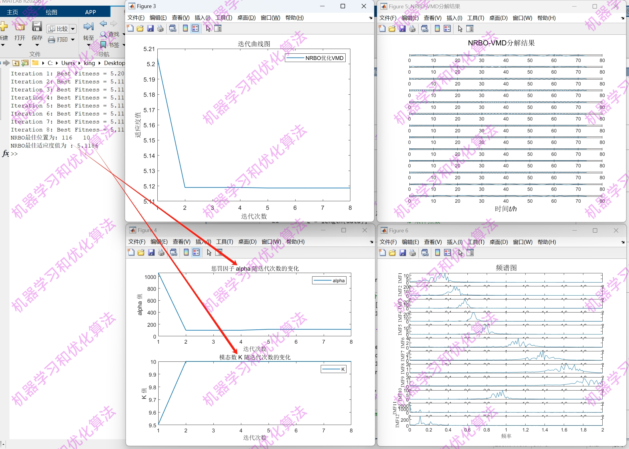
Task: Click the save icon in Figure 4 toolbar
Action: click(151, 253)
